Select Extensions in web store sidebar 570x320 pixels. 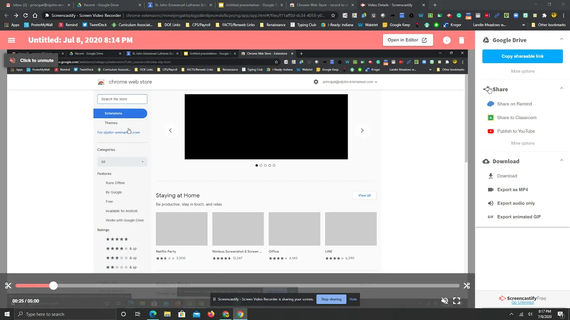[120, 113]
